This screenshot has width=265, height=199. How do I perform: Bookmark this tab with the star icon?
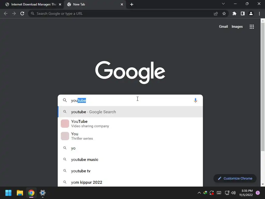coord(224,13)
